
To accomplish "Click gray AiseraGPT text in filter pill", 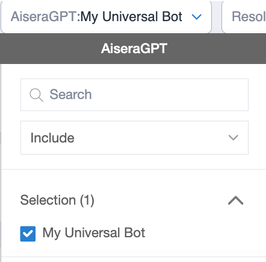I will point(43,16).
